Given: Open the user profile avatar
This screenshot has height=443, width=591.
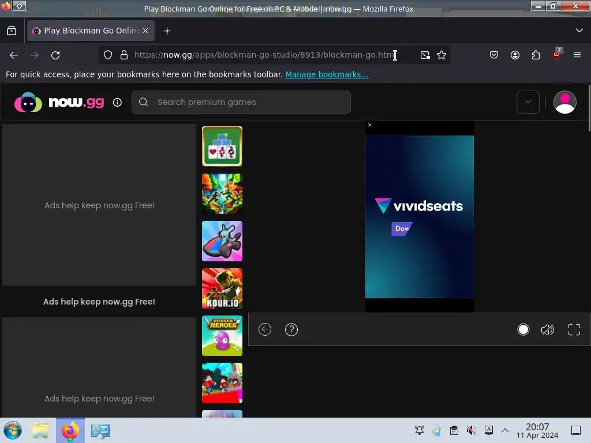Looking at the screenshot, I should [x=564, y=102].
